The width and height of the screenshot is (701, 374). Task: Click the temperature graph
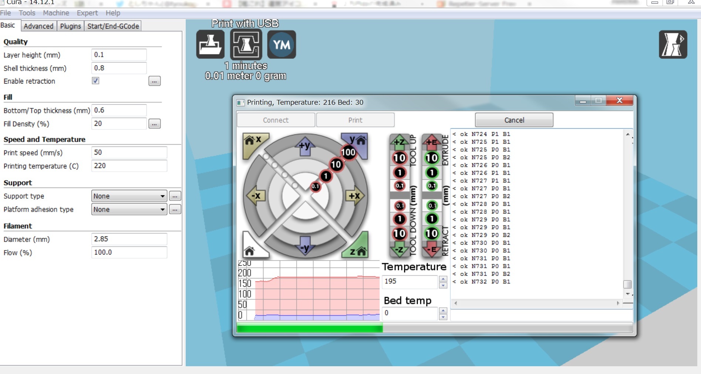309,290
